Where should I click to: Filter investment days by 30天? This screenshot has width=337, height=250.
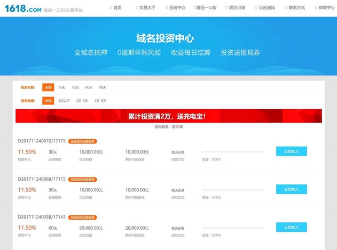pos(75,87)
